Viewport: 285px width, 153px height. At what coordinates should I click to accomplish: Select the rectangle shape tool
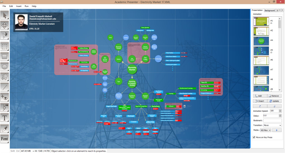(x=4, y=57)
